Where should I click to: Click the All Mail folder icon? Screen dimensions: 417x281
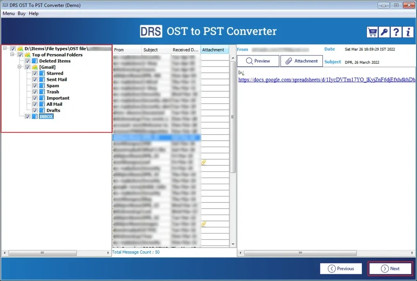pos(42,104)
